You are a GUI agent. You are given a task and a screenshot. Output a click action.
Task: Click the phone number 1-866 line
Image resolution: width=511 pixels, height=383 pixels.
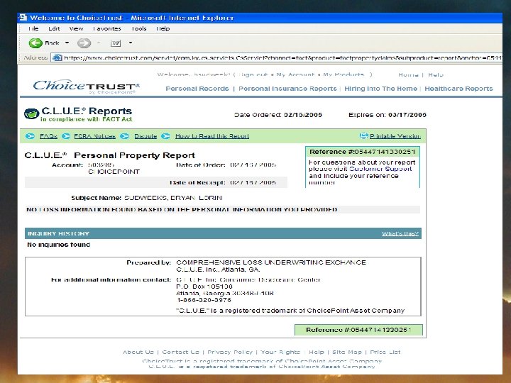[204, 300]
